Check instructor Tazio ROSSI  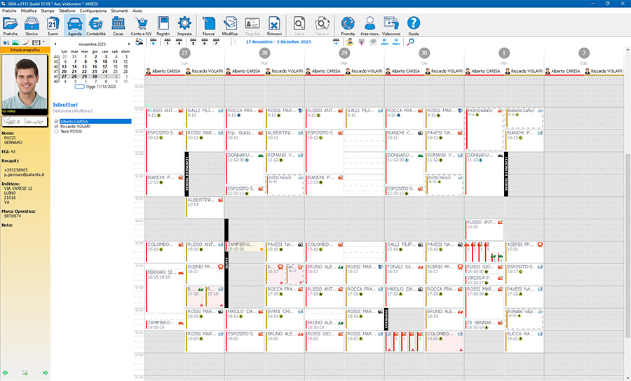pyautogui.click(x=56, y=131)
